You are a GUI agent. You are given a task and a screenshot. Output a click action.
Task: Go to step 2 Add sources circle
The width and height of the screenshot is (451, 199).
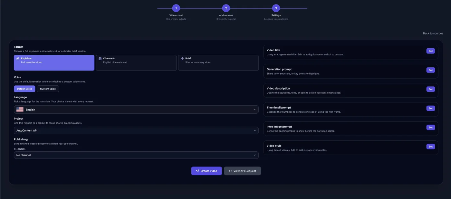(x=226, y=8)
